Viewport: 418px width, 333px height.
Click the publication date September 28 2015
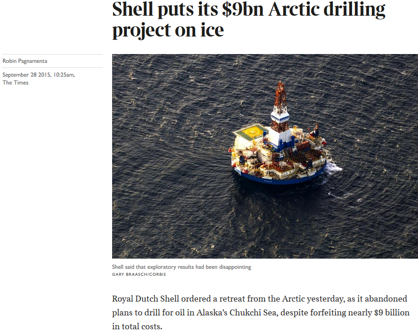click(x=26, y=75)
